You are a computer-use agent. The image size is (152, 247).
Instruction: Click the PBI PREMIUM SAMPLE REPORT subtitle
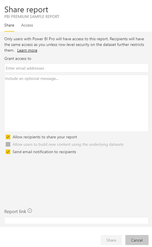pos(32,17)
